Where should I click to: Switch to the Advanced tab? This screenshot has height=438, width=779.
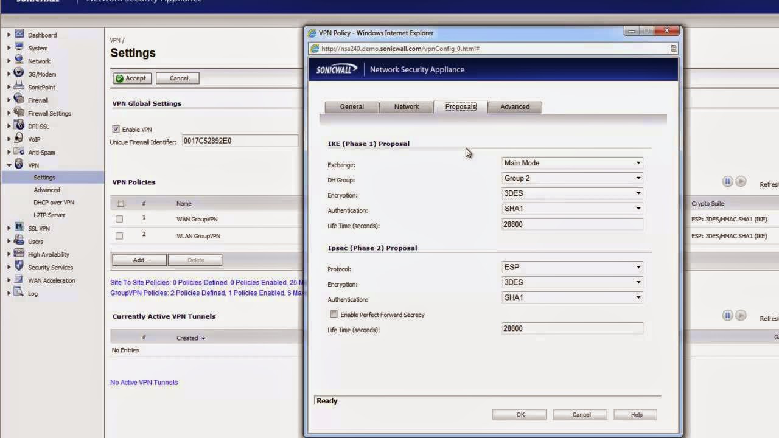pyautogui.click(x=515, y=107)
